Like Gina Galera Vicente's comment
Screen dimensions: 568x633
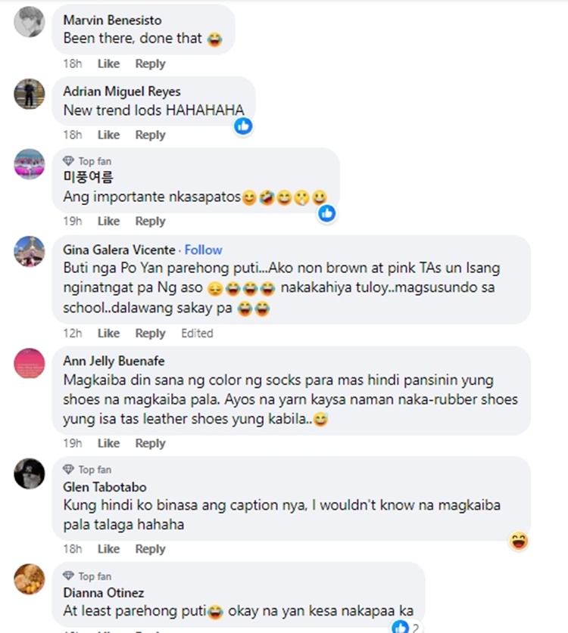108,334
